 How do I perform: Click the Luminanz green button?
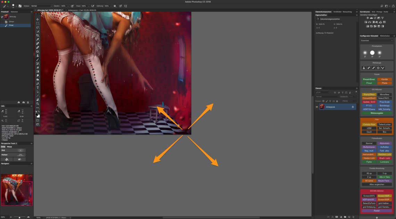click(x=385, y=162)
